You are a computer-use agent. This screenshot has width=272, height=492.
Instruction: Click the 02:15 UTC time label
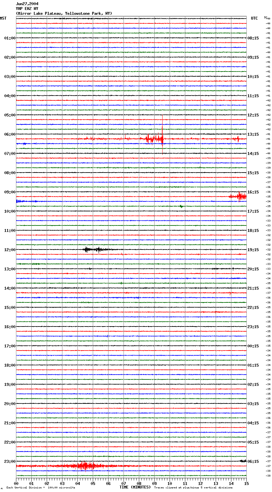coord(253,385)
